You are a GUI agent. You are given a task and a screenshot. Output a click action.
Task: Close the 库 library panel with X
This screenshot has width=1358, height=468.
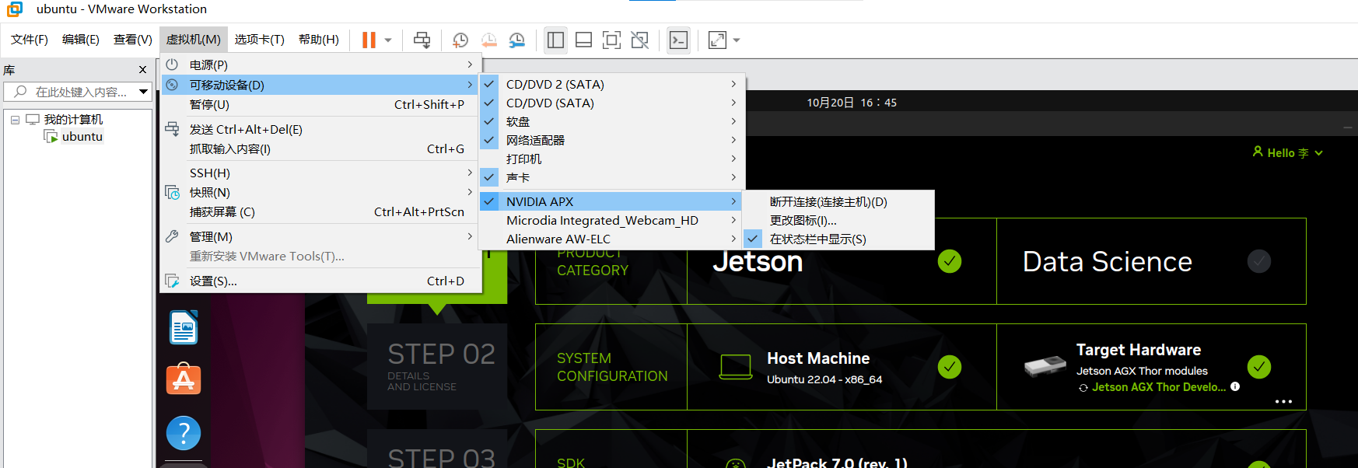coord(142,70)
